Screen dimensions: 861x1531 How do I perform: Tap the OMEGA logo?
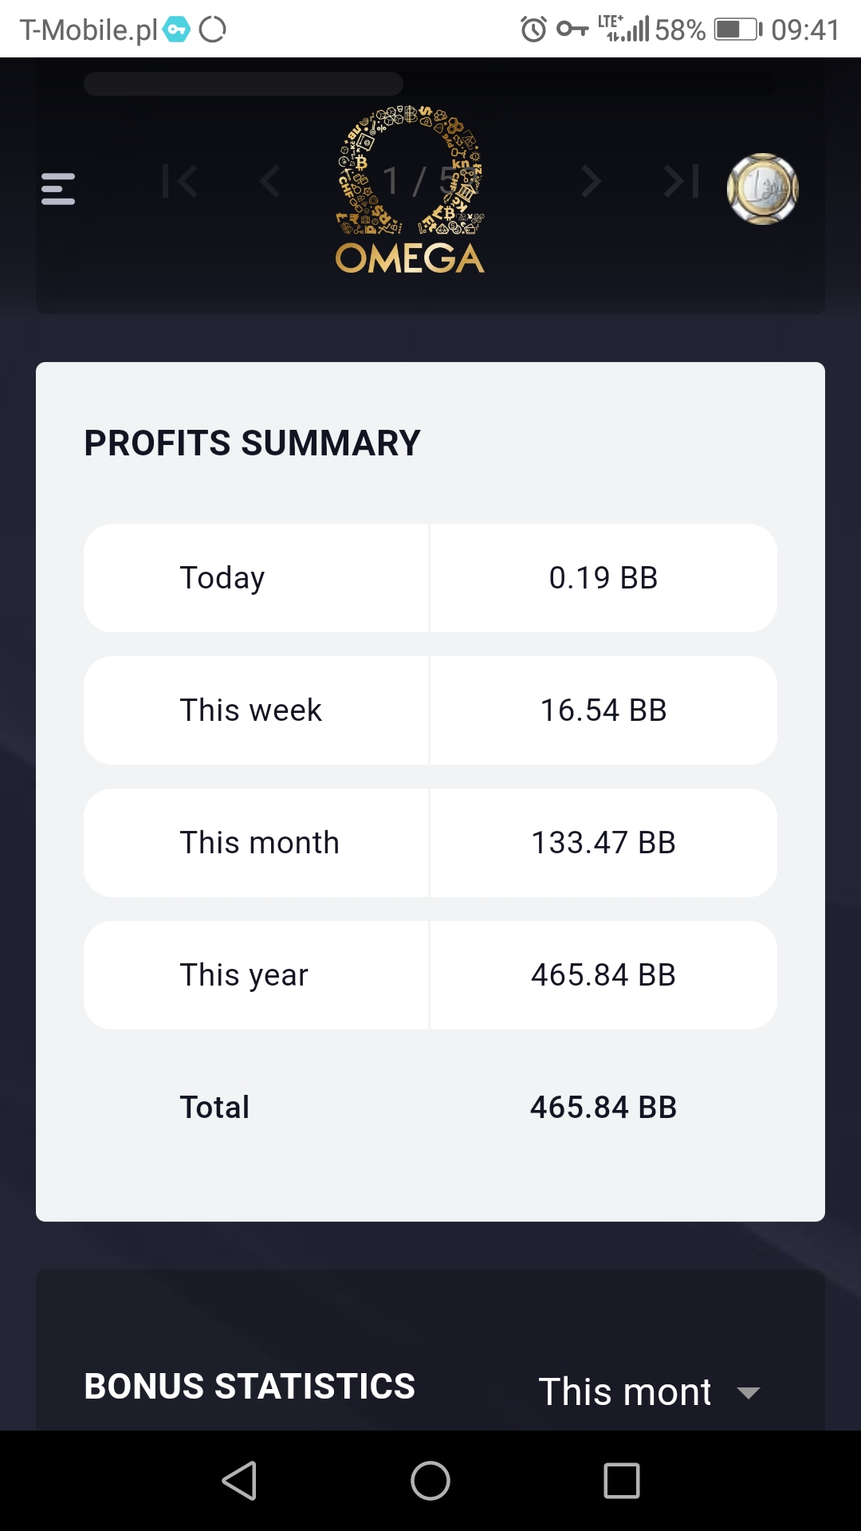(410, 190)
